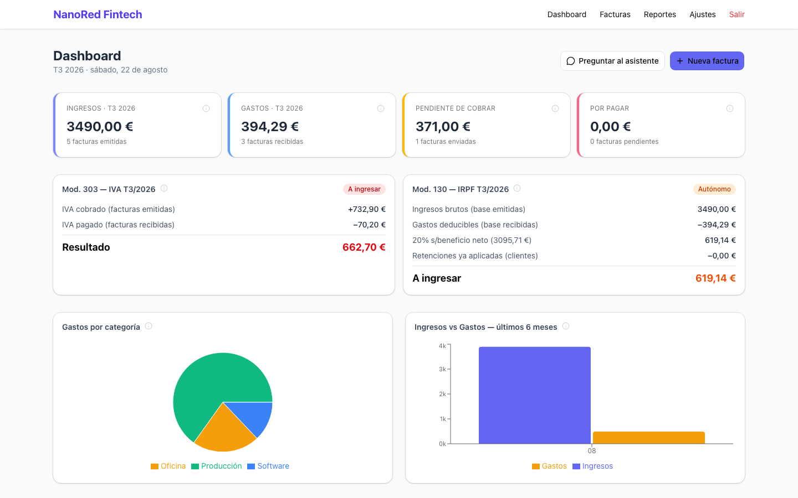Click the Resultado value 662,70 €
798x498 pixels.
coord(364,247)
